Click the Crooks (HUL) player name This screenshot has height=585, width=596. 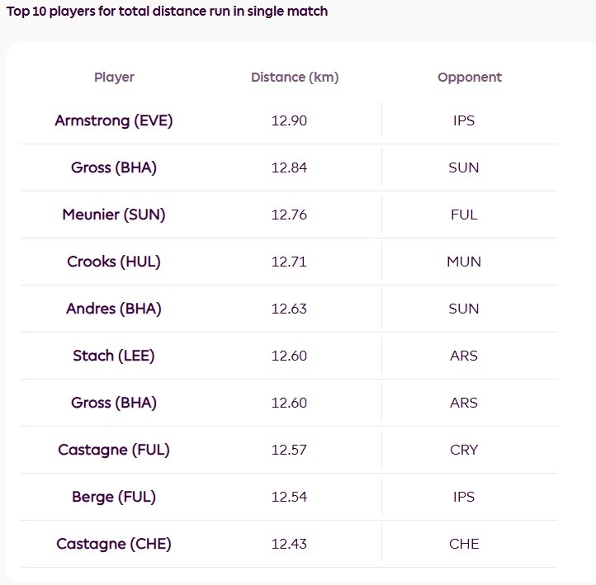pos(114,262)
